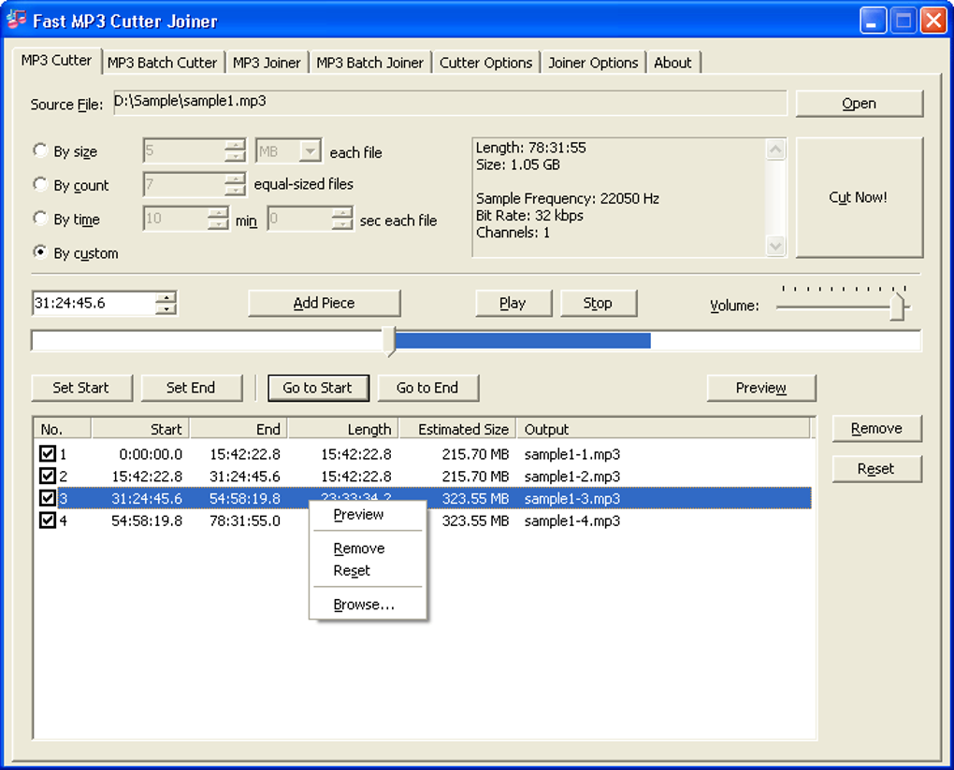The image size is (954, 770).
Task: Choose Preview from the context menu
Action: pyautogui.click(x=368, y=515)
